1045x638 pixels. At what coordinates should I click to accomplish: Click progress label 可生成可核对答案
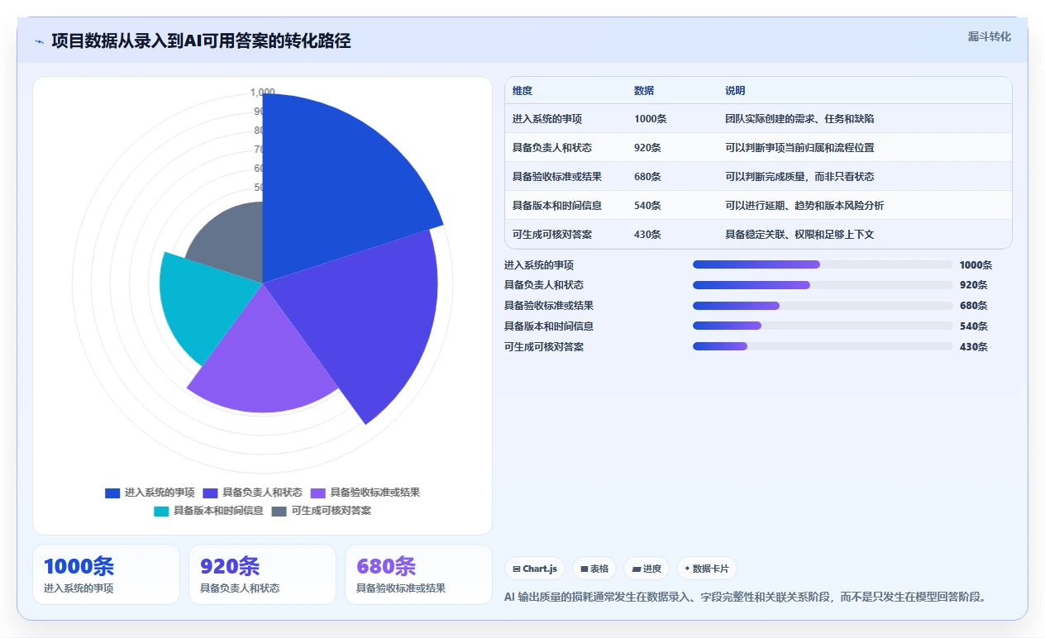[544, 347]
